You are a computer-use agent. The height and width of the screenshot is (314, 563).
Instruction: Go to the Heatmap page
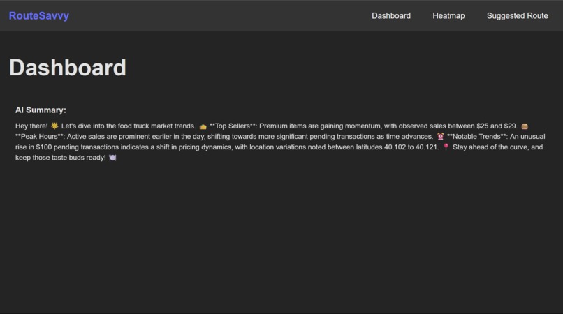pos(448,16)
